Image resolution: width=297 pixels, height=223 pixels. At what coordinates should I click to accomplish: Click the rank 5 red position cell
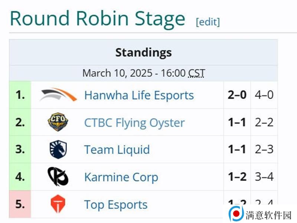tap(20, 204)
